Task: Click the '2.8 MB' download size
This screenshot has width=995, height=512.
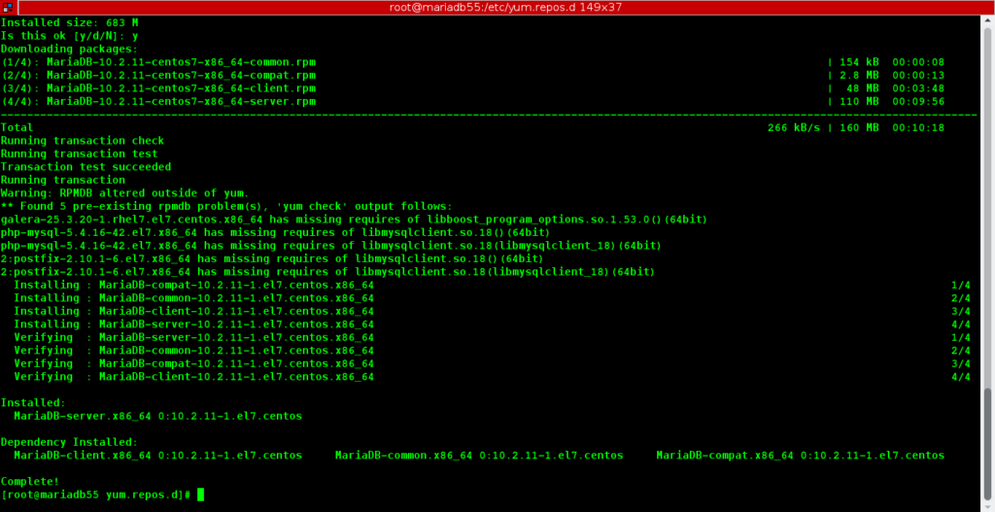Action: pos(859,75)
